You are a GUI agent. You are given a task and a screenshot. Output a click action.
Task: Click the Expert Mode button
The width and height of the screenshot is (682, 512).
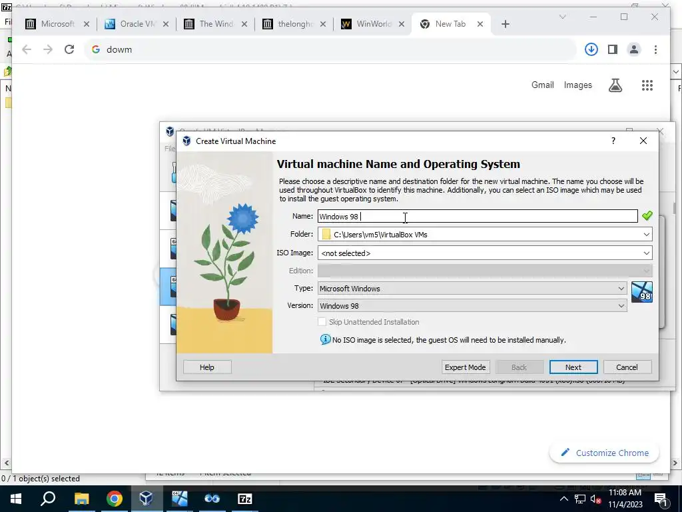click(466, 367)
